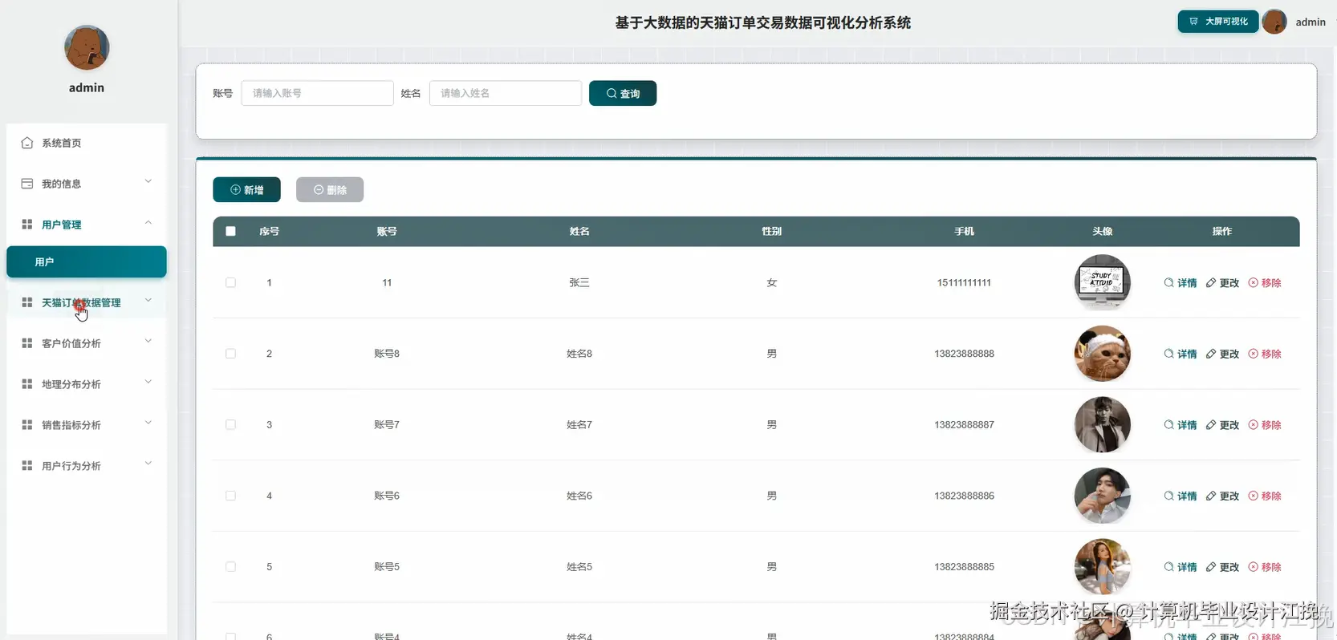Click the 新增 add button
This screenshot has height=640, width=1337.
click(x=246, y=189)
